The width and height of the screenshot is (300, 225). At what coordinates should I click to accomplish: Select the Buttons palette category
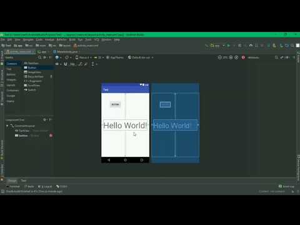tap(11, 74)
